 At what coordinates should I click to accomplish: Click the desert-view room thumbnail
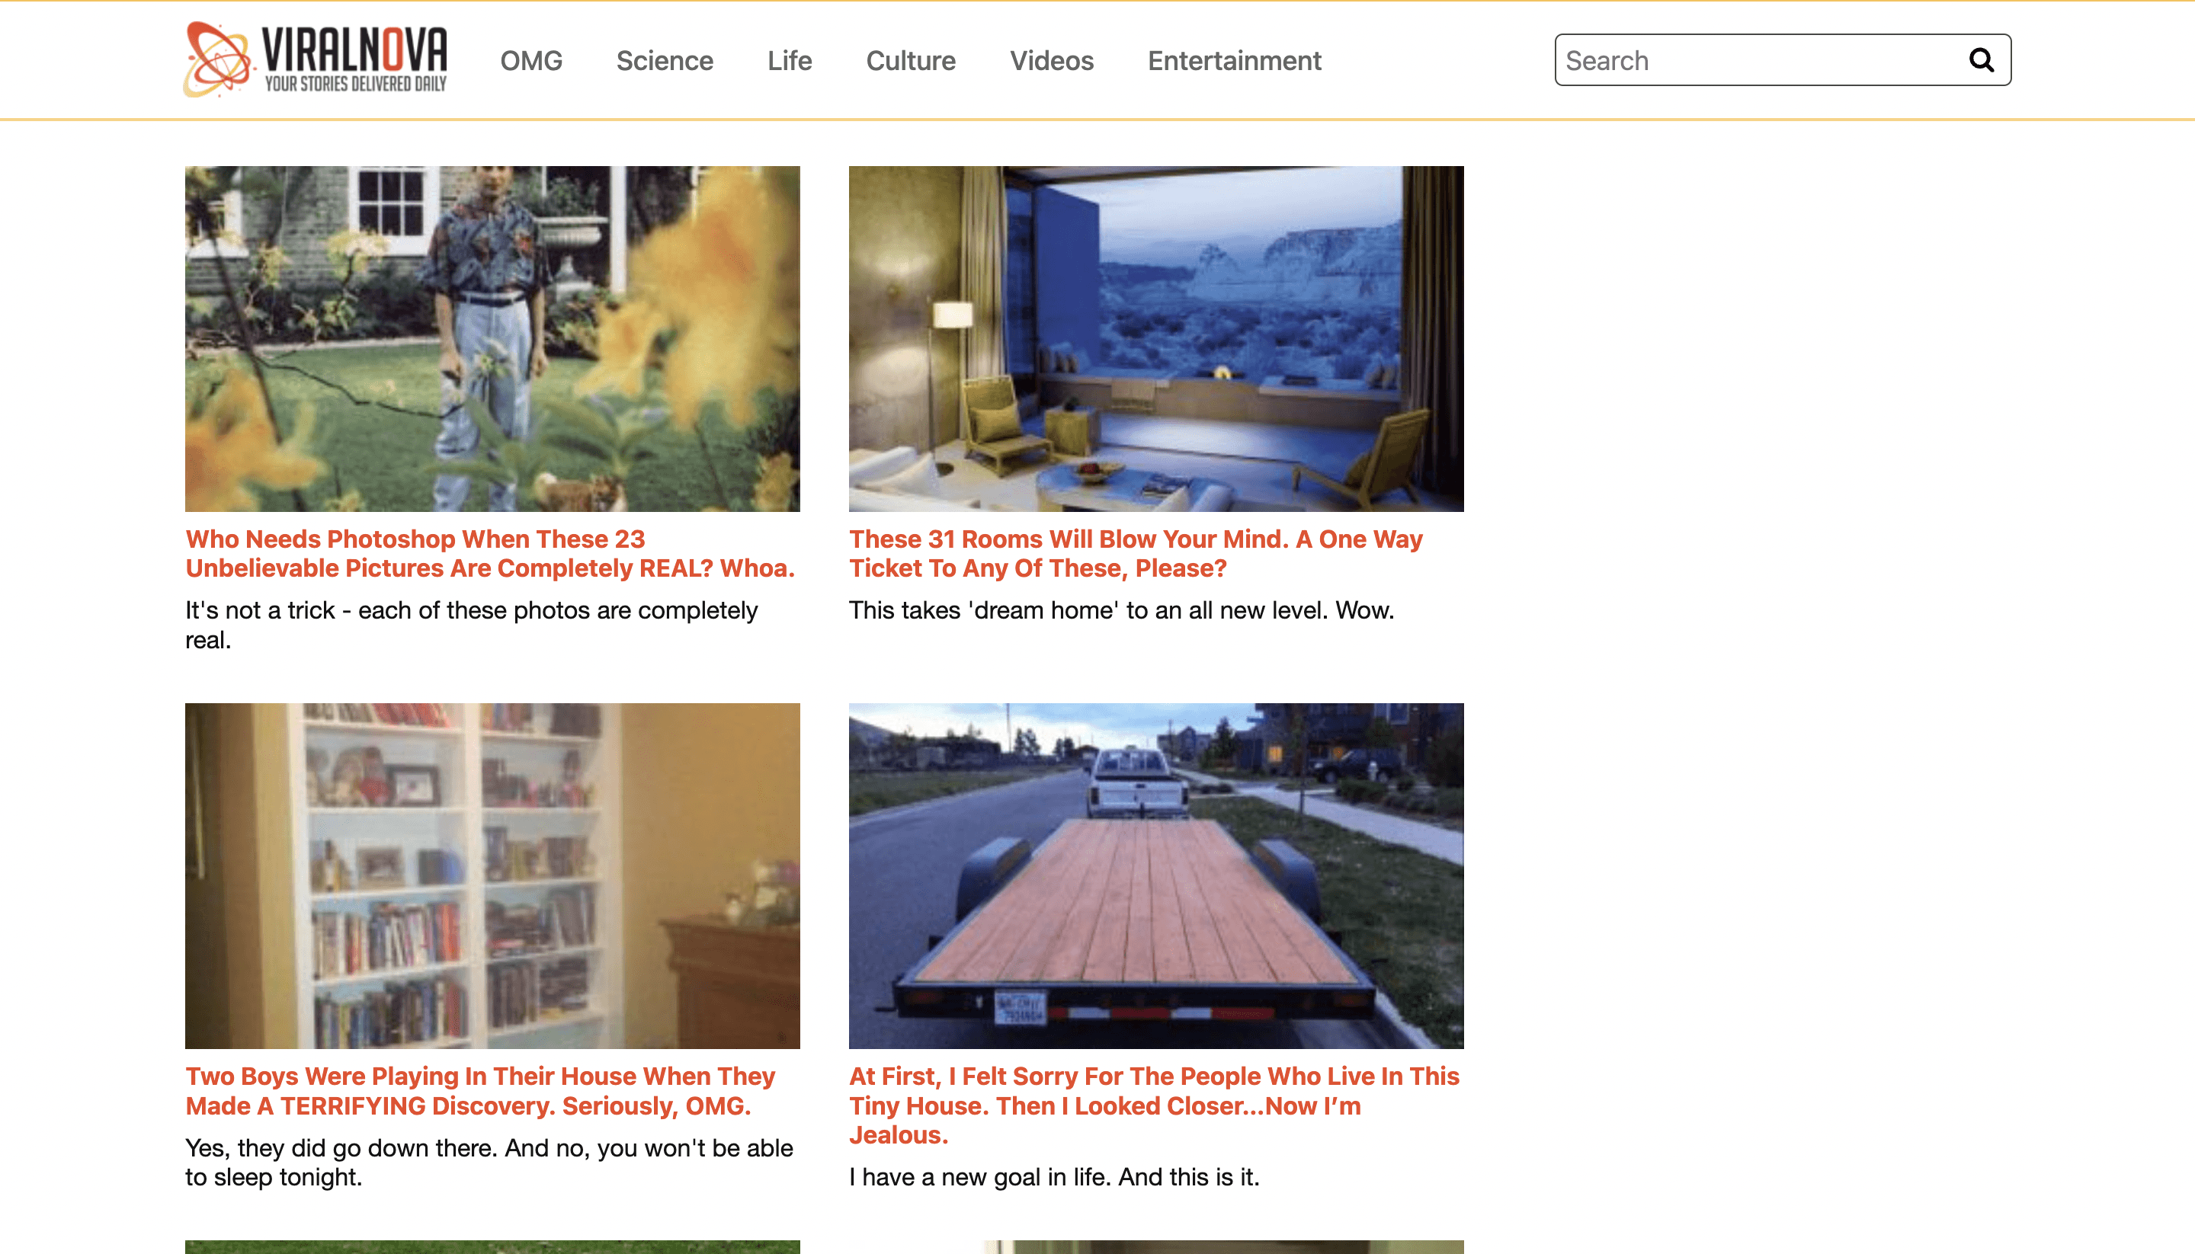click(x=1155, y=338)
